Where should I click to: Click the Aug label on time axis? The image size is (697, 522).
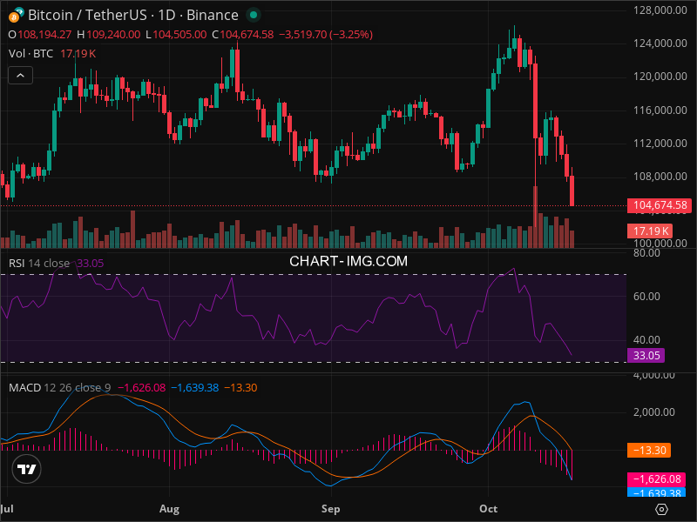pyautogui.click(x=169, y=508)
